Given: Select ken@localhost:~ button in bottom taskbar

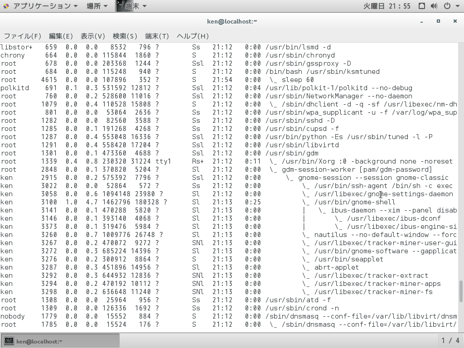Looking at the screenshot, I should [x=60, y=341].
